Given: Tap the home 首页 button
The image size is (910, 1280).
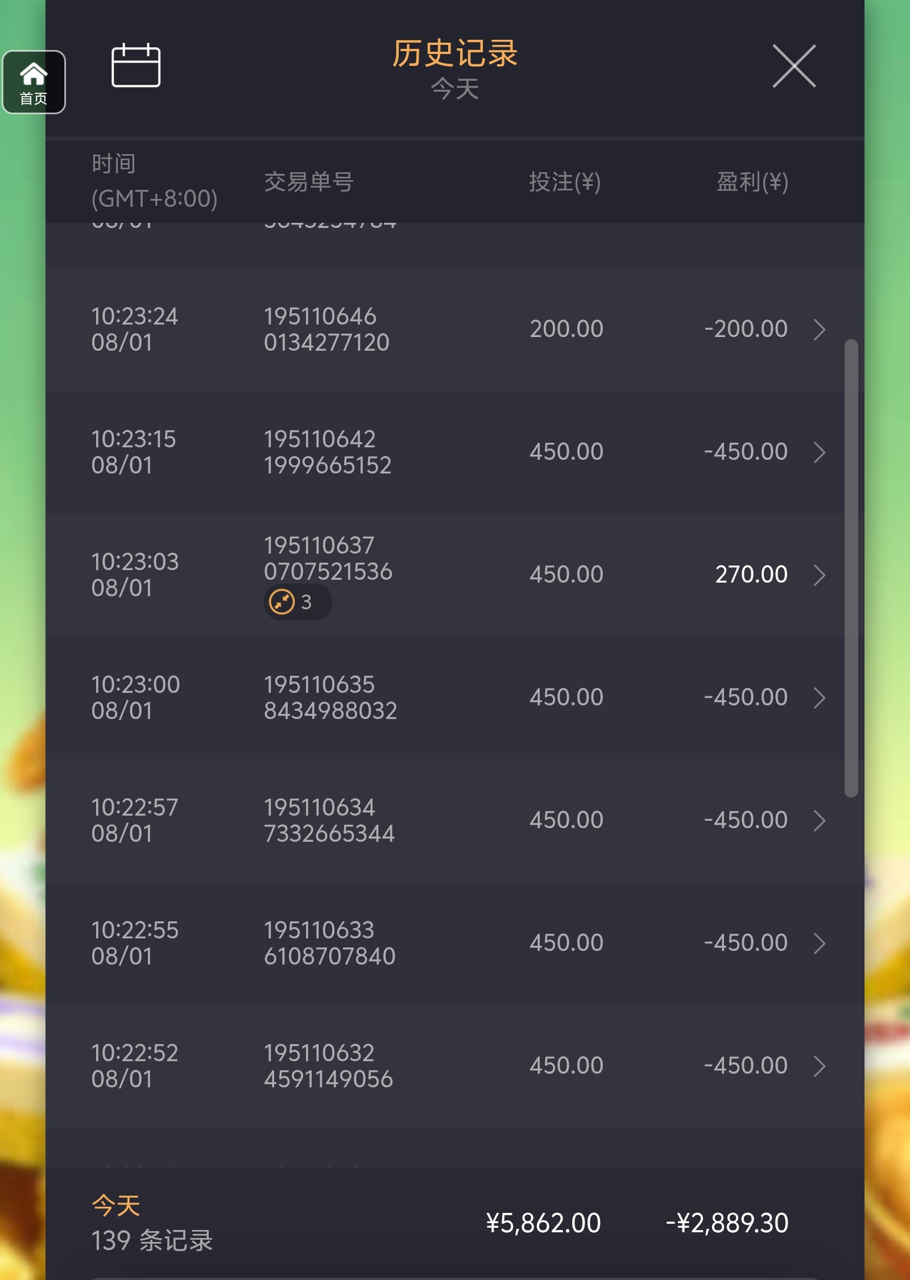Looking at the screenshot, I should click(34, 82).
